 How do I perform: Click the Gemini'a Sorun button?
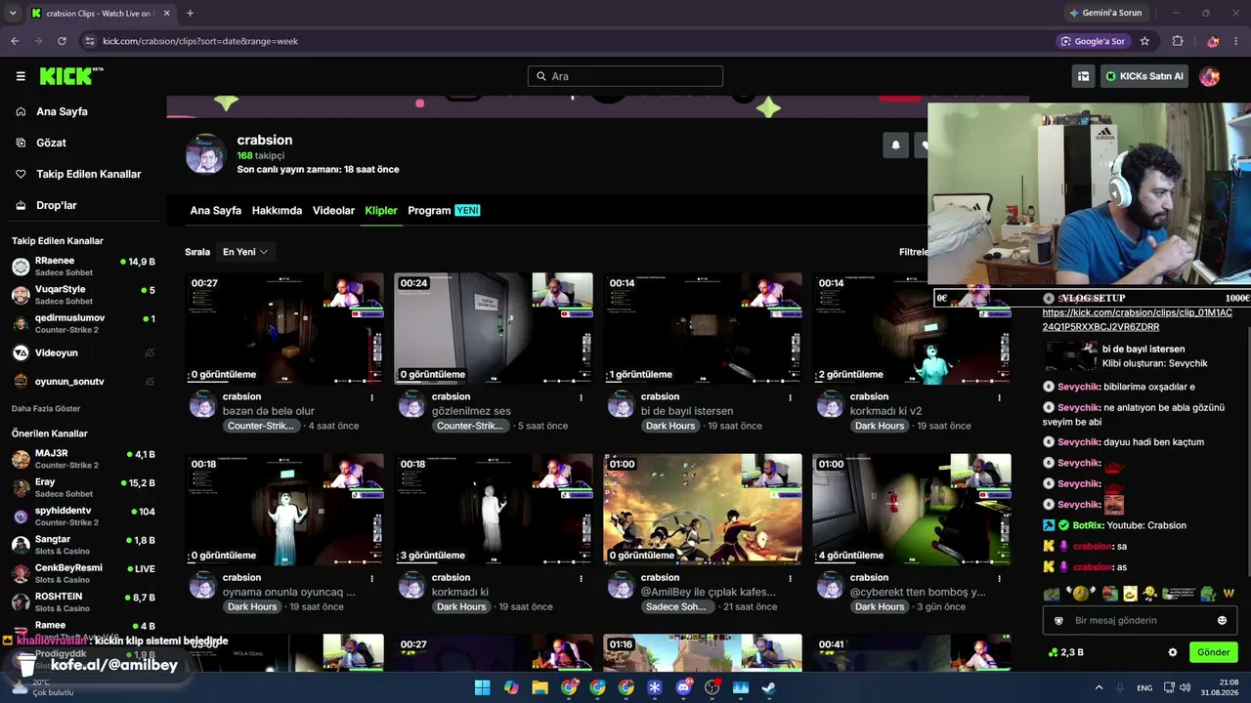(x=1105, y=13)
